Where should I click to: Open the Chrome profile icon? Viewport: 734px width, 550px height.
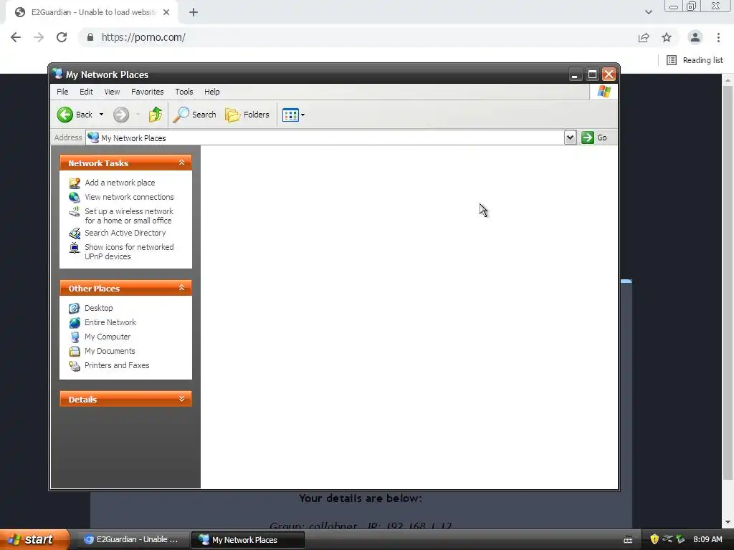tap(695, 37)
